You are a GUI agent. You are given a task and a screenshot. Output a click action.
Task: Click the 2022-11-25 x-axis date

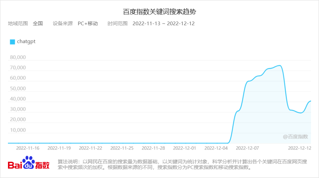click(122, 148)
